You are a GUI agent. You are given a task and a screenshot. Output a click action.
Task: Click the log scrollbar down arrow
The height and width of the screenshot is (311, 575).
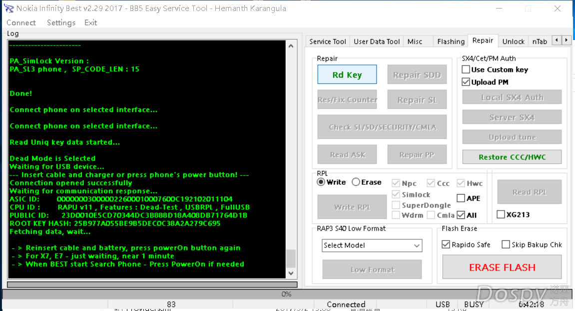pos(291,273)
